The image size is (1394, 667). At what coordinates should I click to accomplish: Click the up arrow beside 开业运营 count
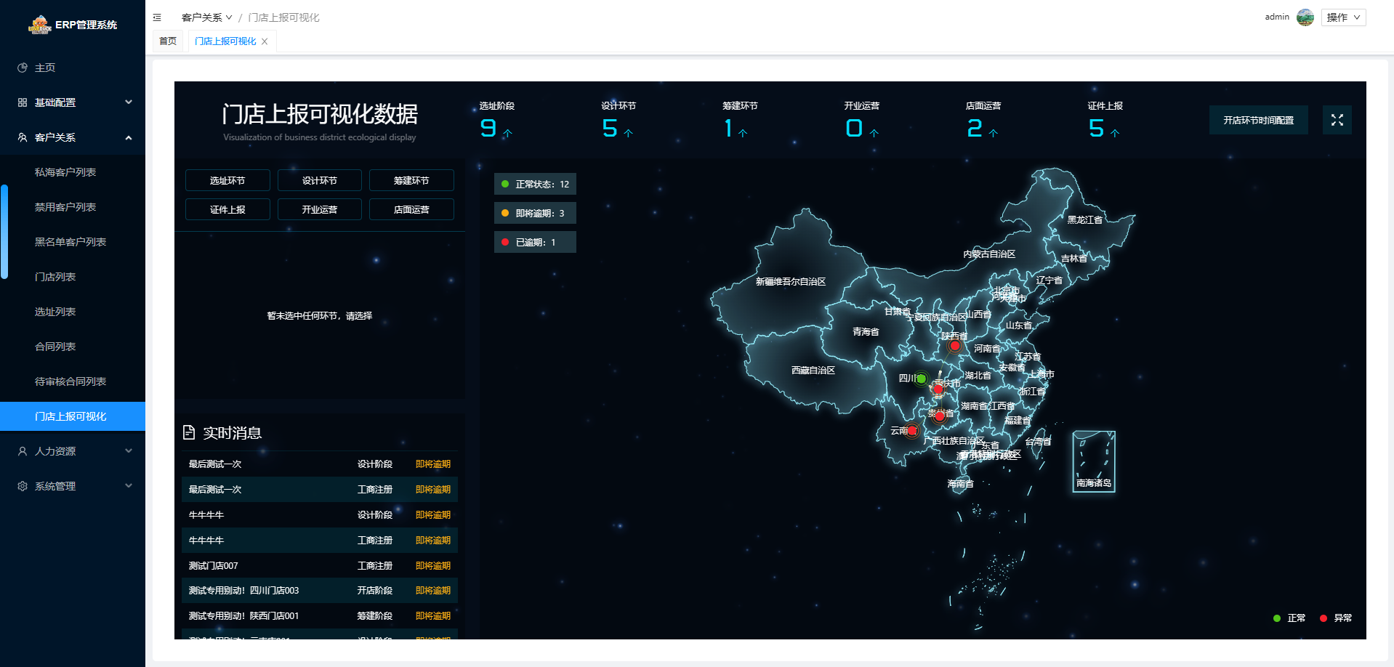874,133
